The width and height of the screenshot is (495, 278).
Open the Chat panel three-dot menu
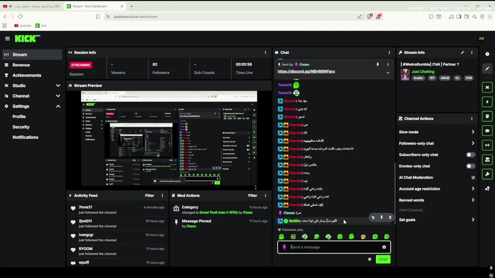(389, 53)
